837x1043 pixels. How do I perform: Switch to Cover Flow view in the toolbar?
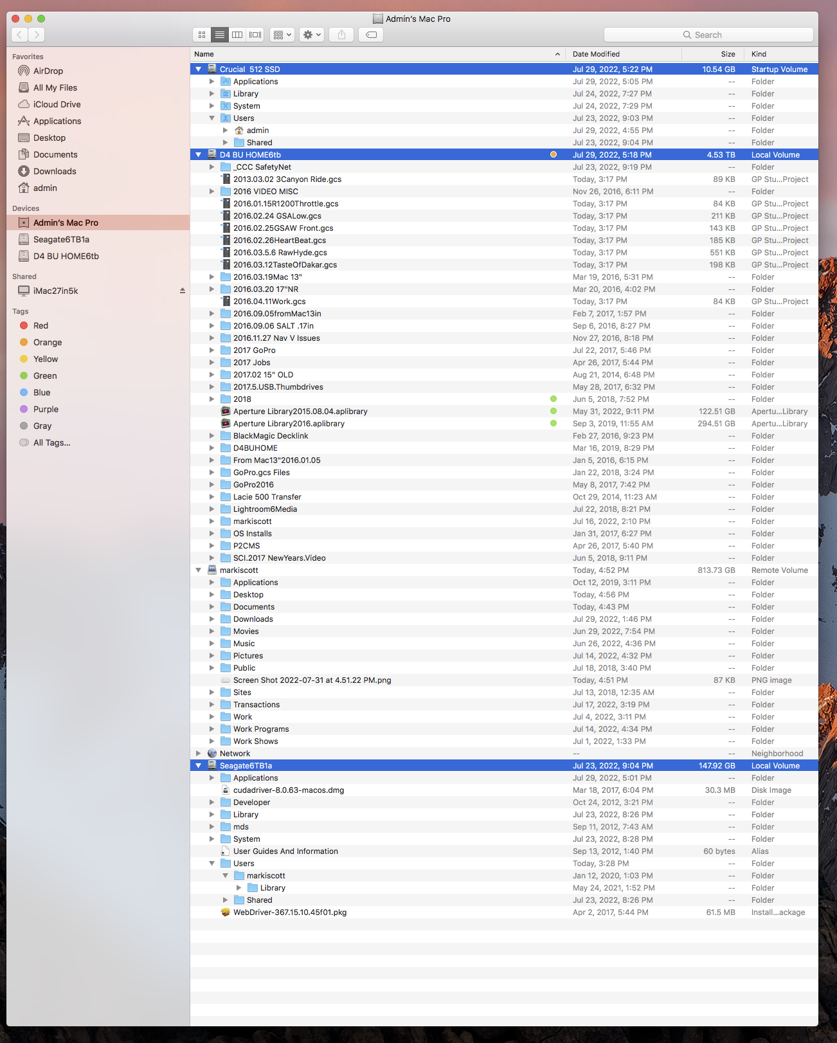(255, 35)
